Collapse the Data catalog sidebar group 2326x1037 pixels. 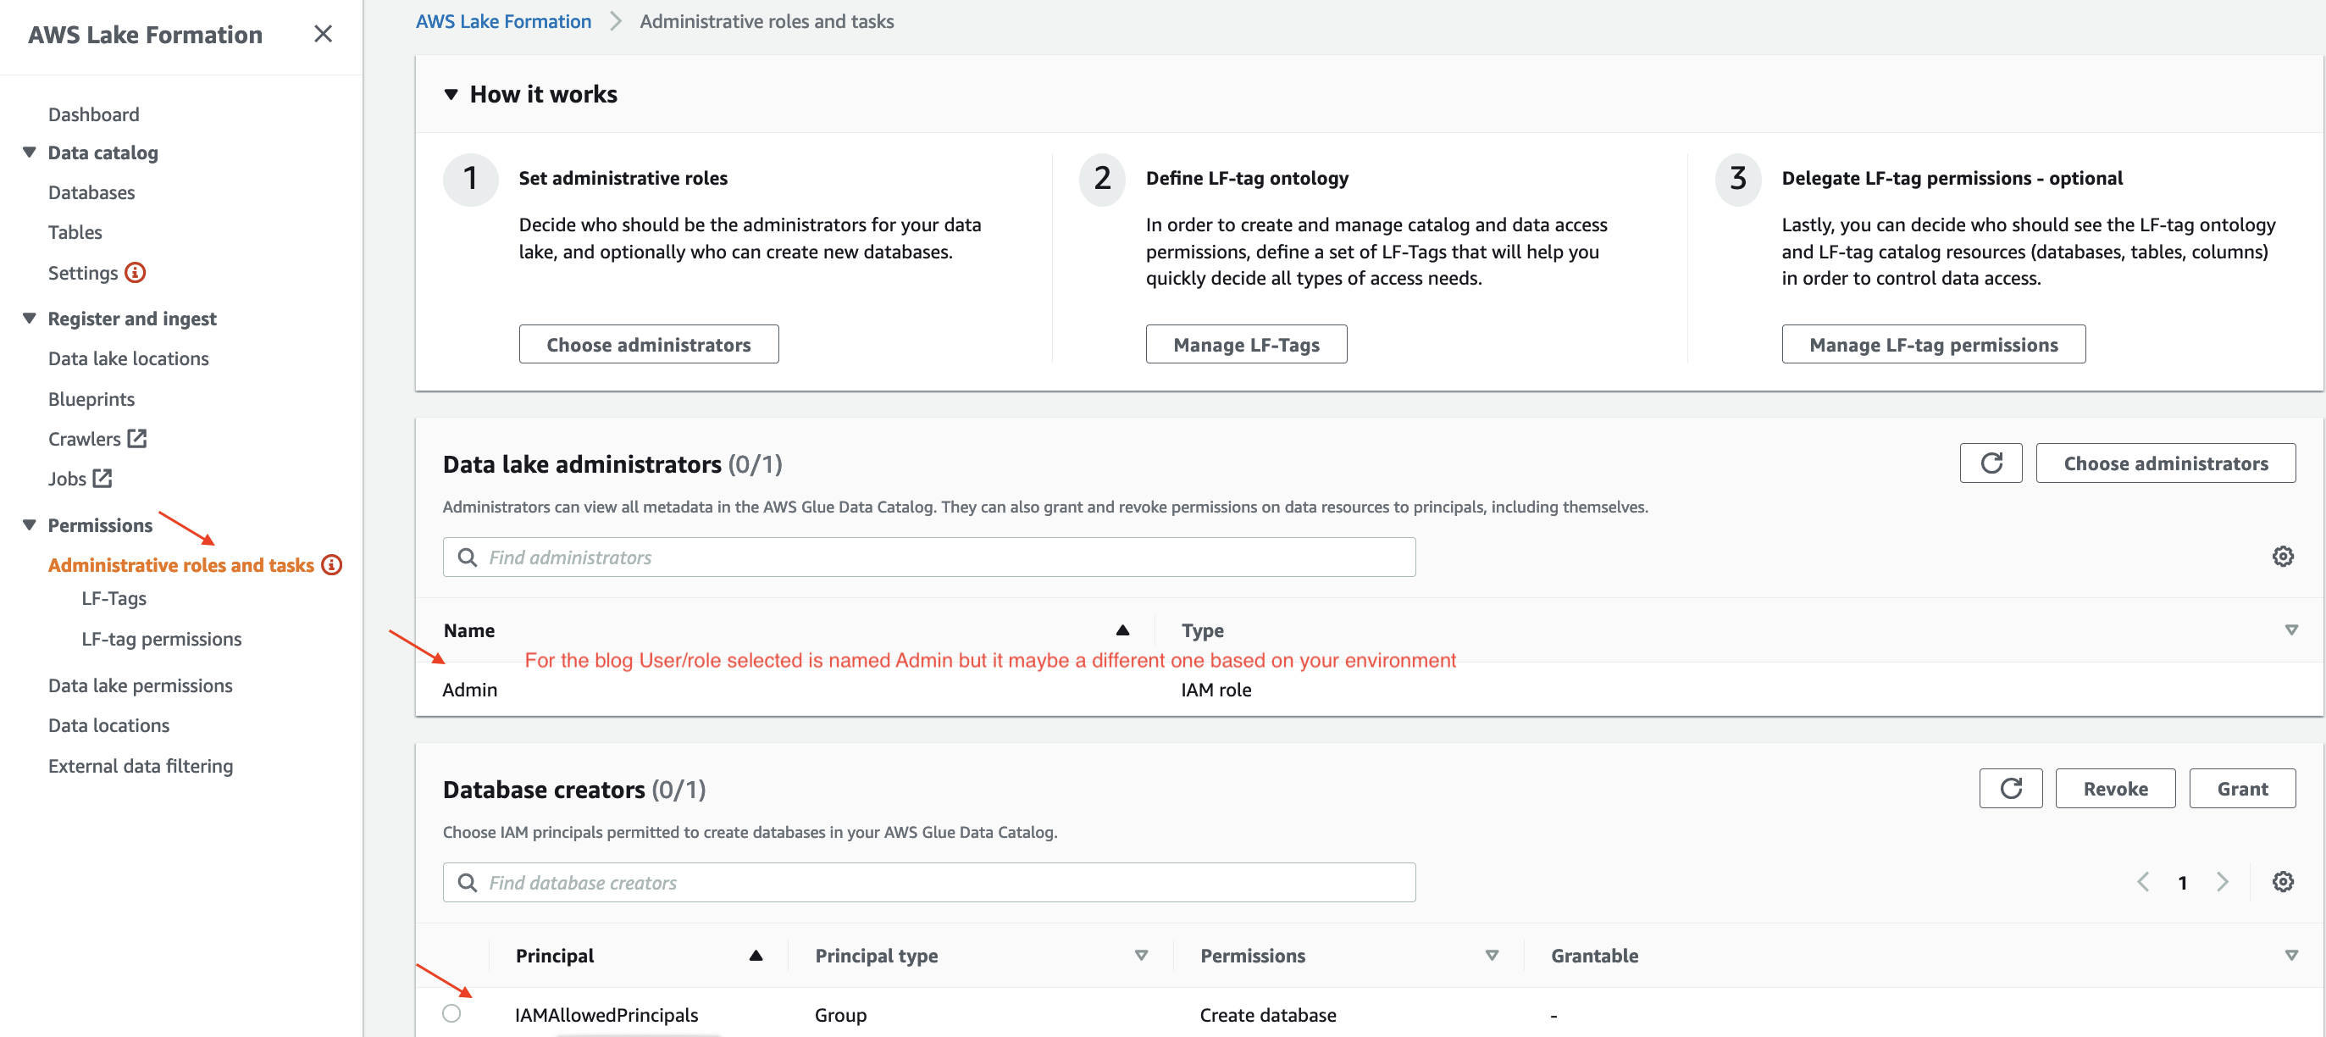30,152
